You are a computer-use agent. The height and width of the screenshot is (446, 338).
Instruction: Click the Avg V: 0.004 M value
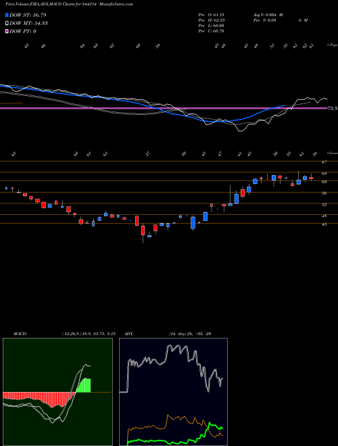(268, 15)
